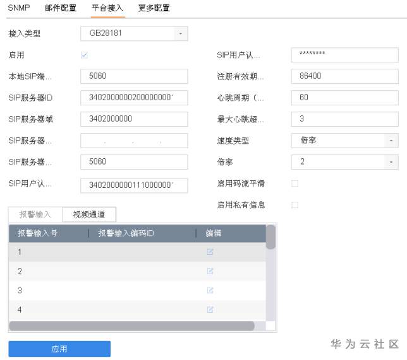Enable 启用码流平滑 checkbox
Viewport: 407px width, 360px height.
pos(295,183)
